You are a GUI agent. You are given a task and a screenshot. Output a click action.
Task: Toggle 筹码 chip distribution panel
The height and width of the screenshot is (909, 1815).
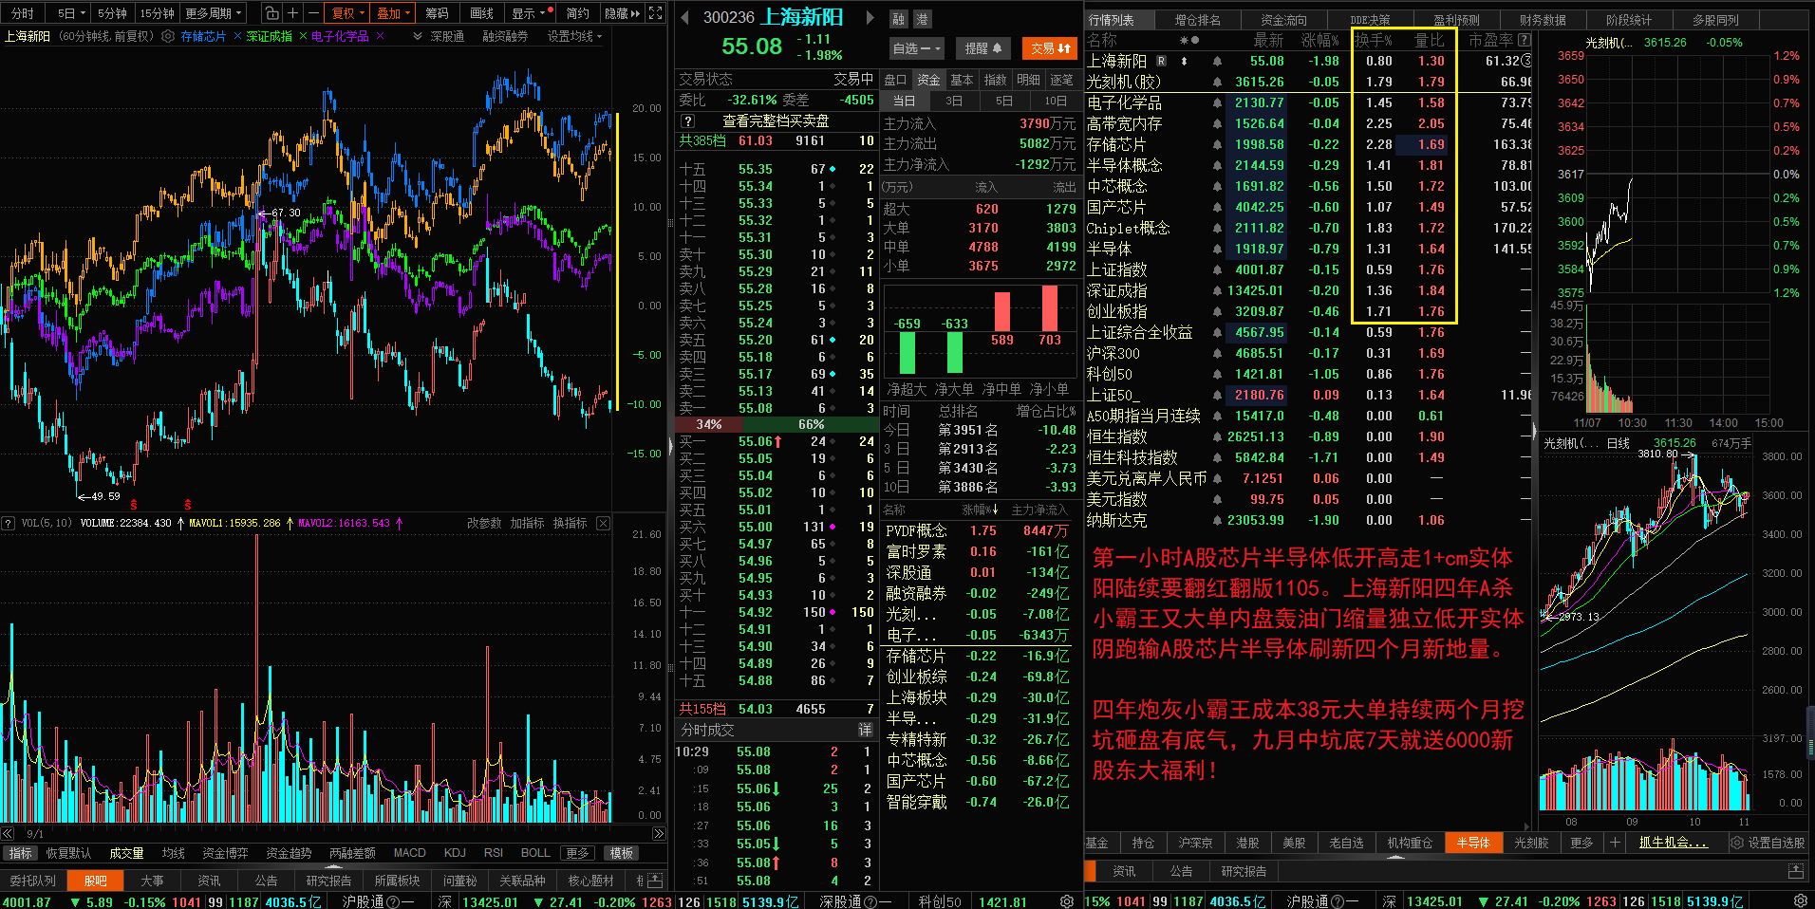click(x=437, y=13)
